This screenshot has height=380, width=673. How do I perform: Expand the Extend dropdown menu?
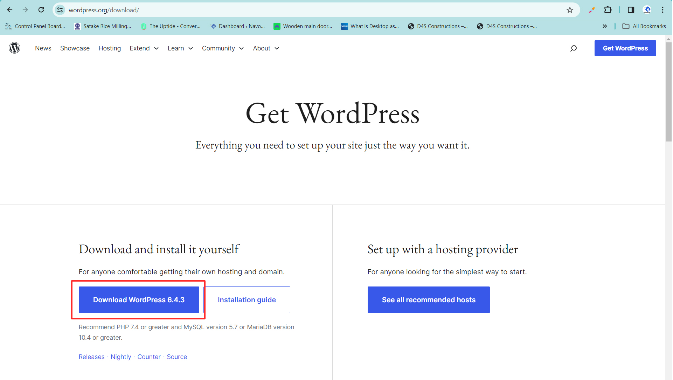[x=144, y=48]
